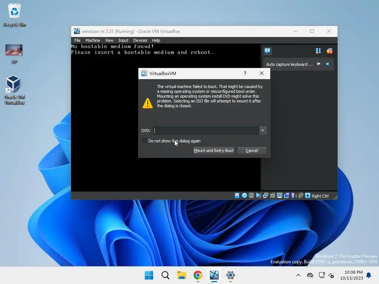The image size is (379, 284).
Task: Cancel the VirtualBoxVM boot dialog
Action: [x=252, y=151]
